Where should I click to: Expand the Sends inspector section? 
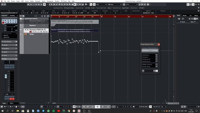(x=9, y=56)
